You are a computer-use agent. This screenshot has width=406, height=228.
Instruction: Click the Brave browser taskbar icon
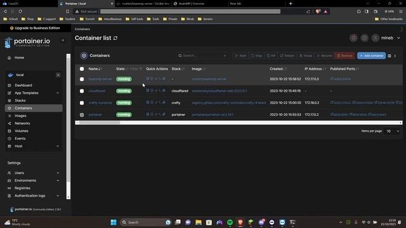coord(240,222)
